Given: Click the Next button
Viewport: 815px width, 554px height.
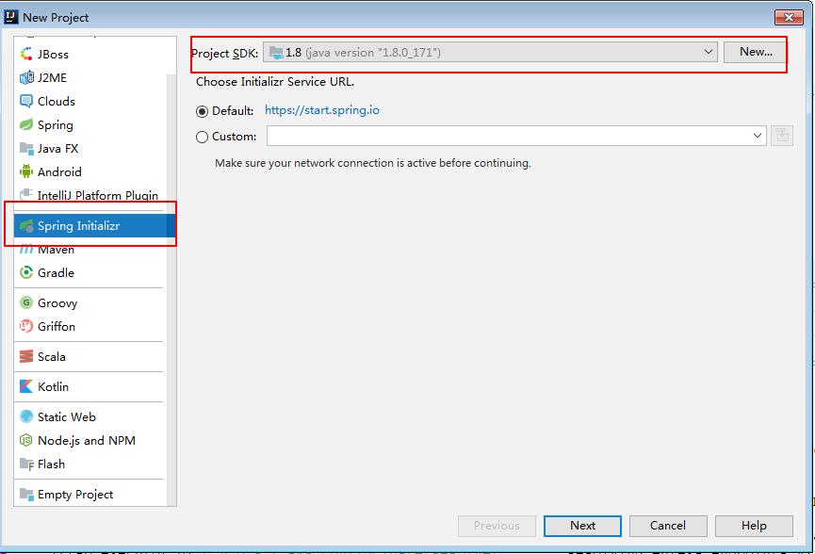Looking at the screenshot, I should (582, 526).
